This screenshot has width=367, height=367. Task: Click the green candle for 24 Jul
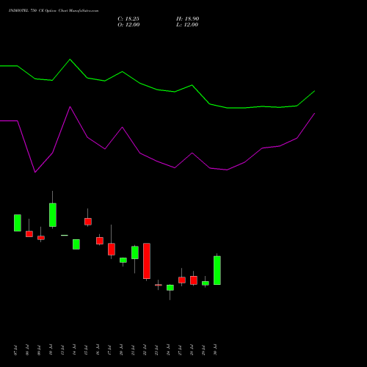(x=170, y=288)
